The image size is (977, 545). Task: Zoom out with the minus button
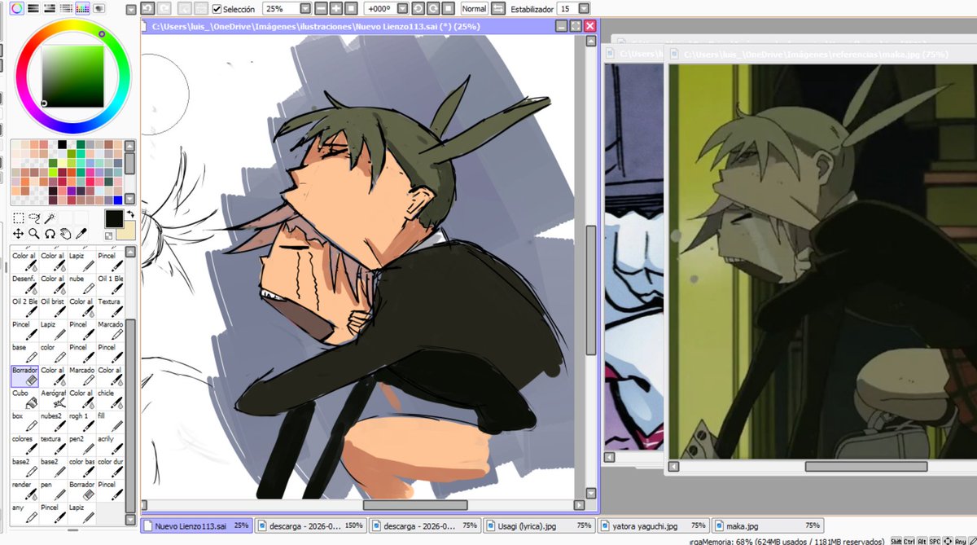321,8
